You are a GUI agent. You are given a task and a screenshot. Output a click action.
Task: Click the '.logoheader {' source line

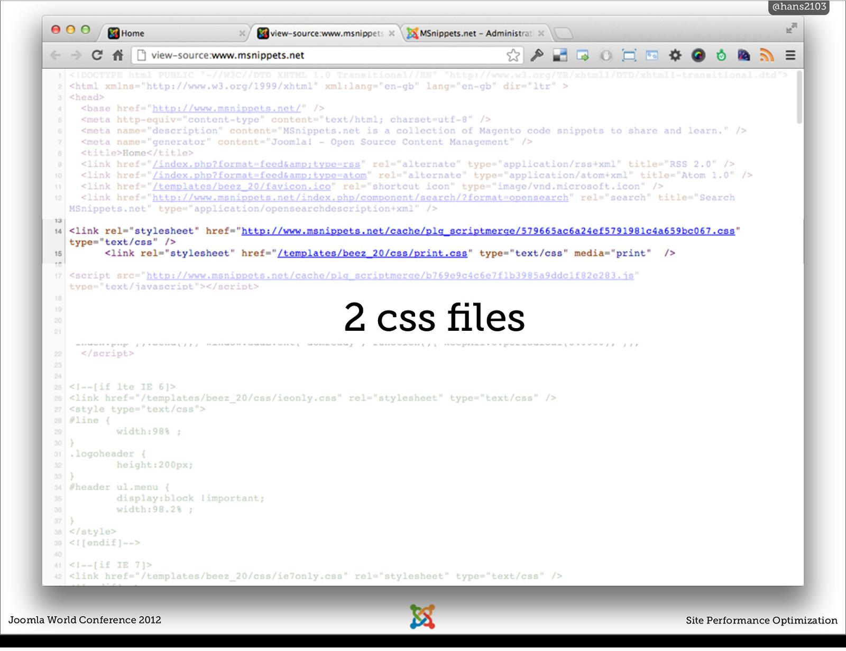(x=107, y=454)
